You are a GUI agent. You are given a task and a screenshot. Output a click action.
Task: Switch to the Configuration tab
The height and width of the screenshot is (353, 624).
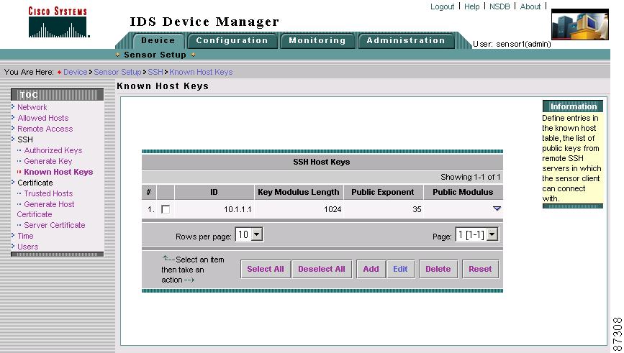coord(232,40)
